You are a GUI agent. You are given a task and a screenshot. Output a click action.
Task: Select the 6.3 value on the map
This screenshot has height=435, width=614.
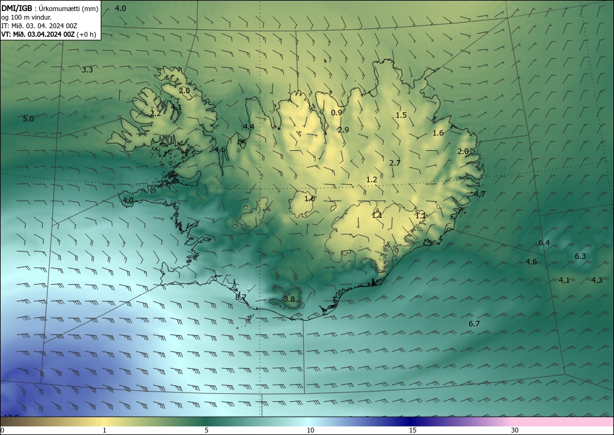[x=580, y=256]
